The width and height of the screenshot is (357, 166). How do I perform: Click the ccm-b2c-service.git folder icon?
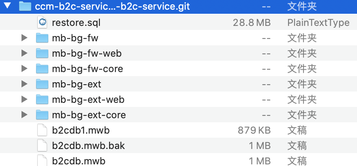click(25, 6)
